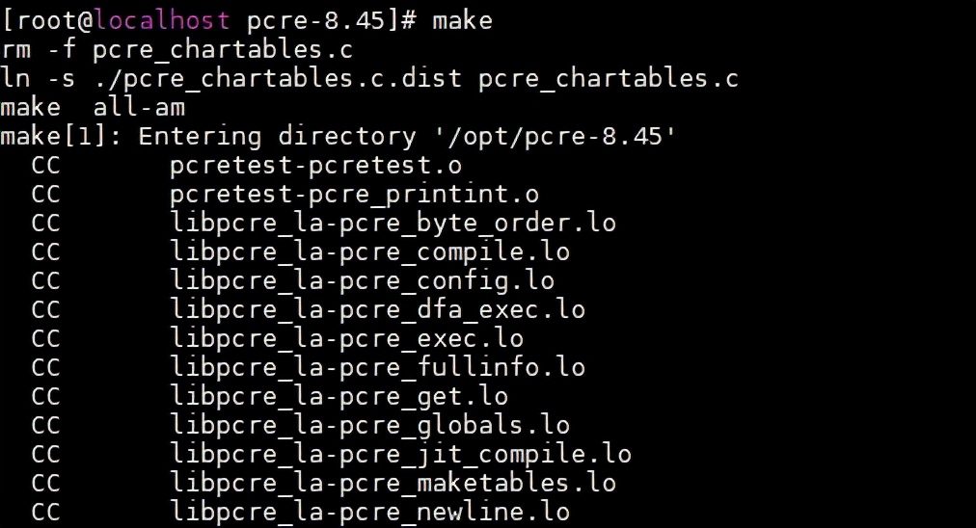
Task: Click 'libpcre_la-pcre_get.lo' text
Action: (339, 397)
